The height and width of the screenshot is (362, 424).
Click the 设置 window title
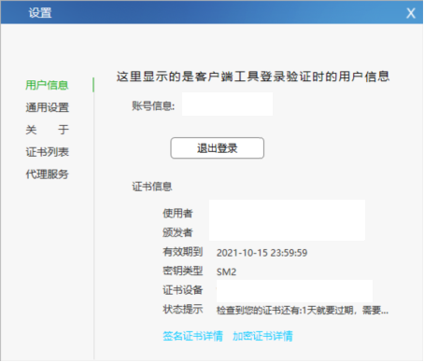pos(40,13)
